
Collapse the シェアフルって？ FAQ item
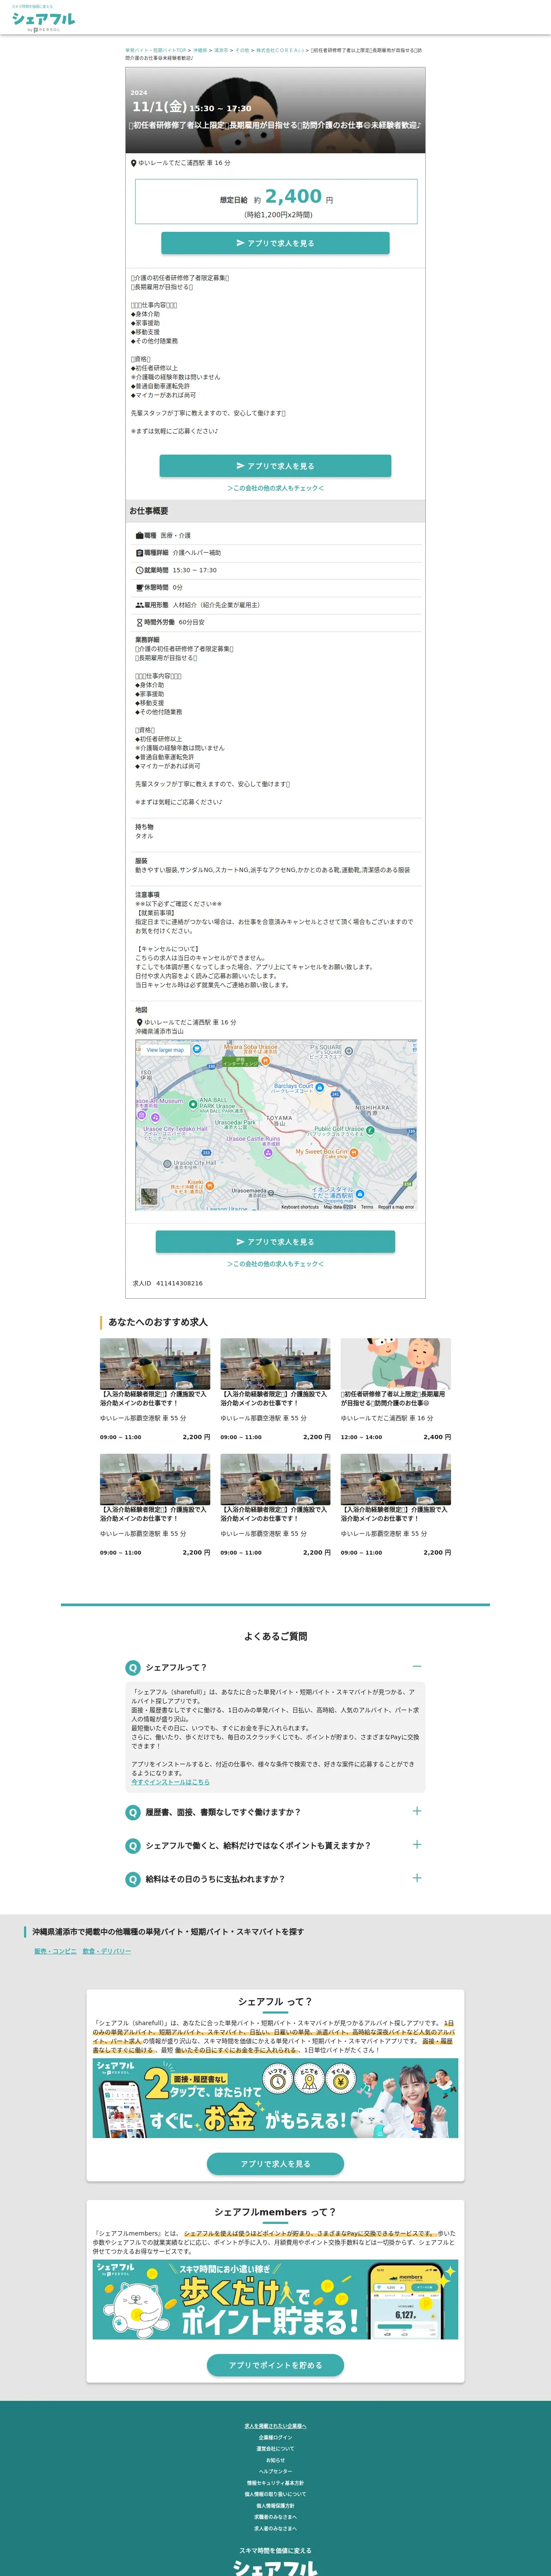point(417,1667)
